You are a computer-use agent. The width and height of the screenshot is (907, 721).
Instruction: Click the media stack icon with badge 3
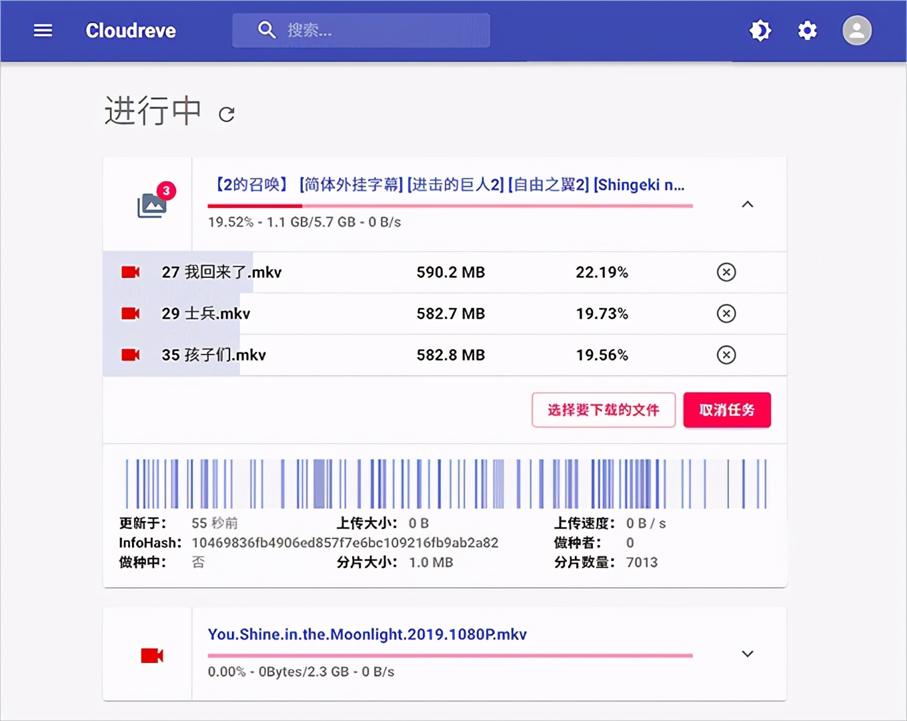point(152,205)
